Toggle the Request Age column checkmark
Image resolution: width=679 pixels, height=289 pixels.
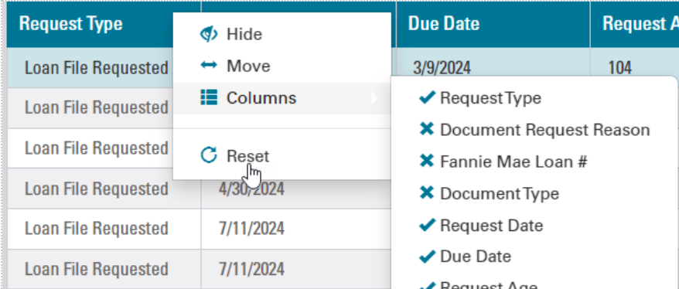tap(427, 286)
